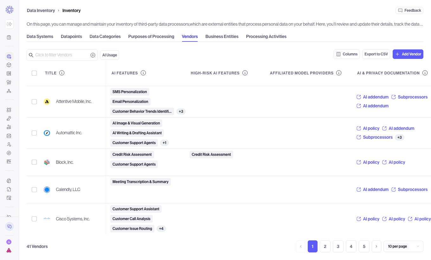Viewport: 431px width, 260px height.
Task: Show info for HIGH-RISK AI FEATURES column
Action: click(x=245, y=73)
